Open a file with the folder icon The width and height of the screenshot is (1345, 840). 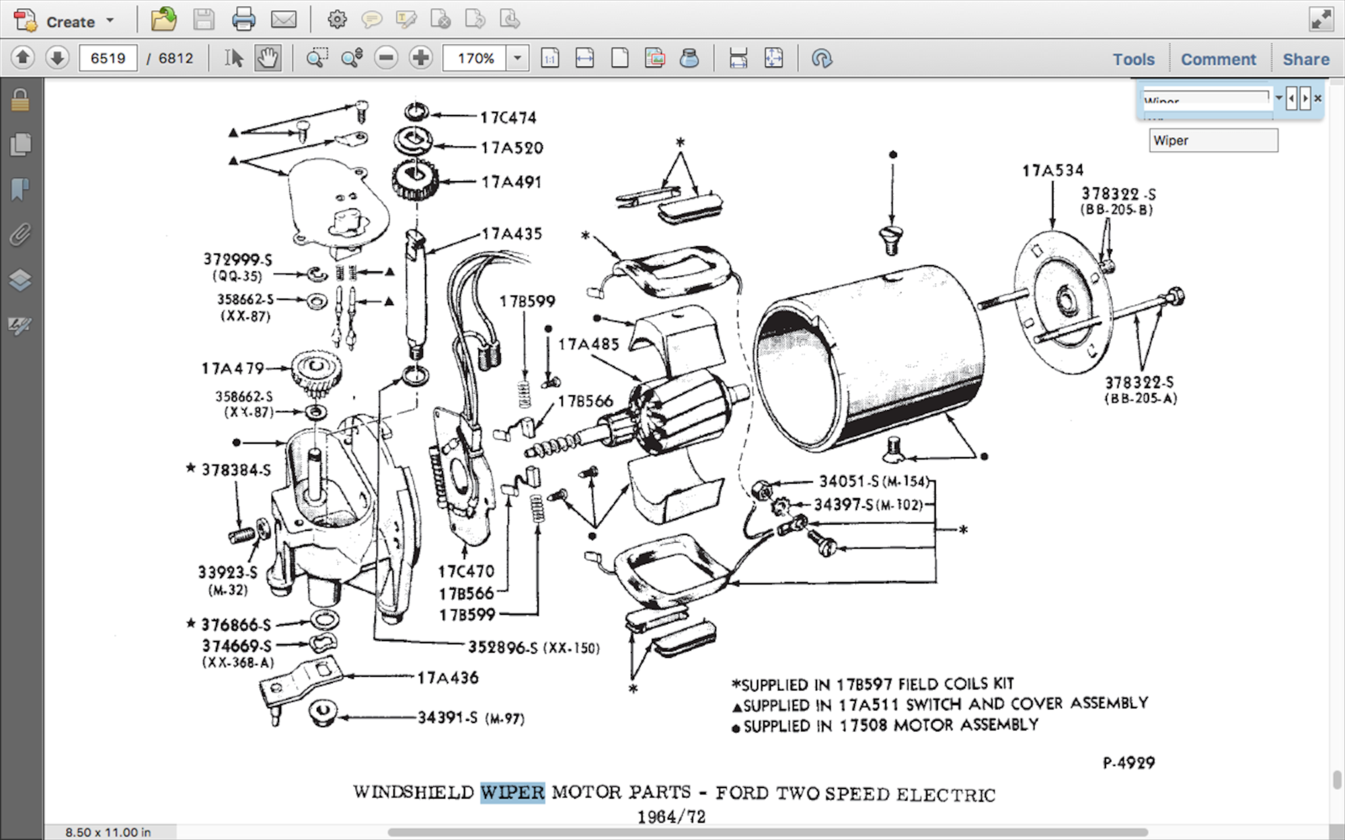pyautogui.click(x=163, y=19)
